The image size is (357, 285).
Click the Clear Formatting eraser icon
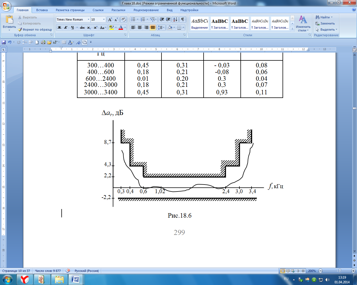pos(124,19)
